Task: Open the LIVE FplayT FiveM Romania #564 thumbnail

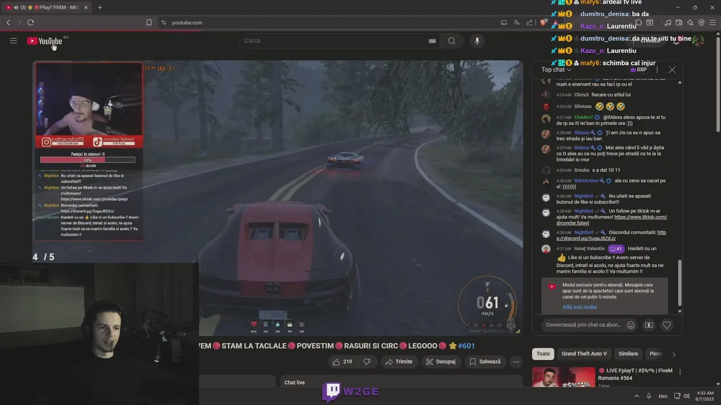Action: click(x=563, y=377)
